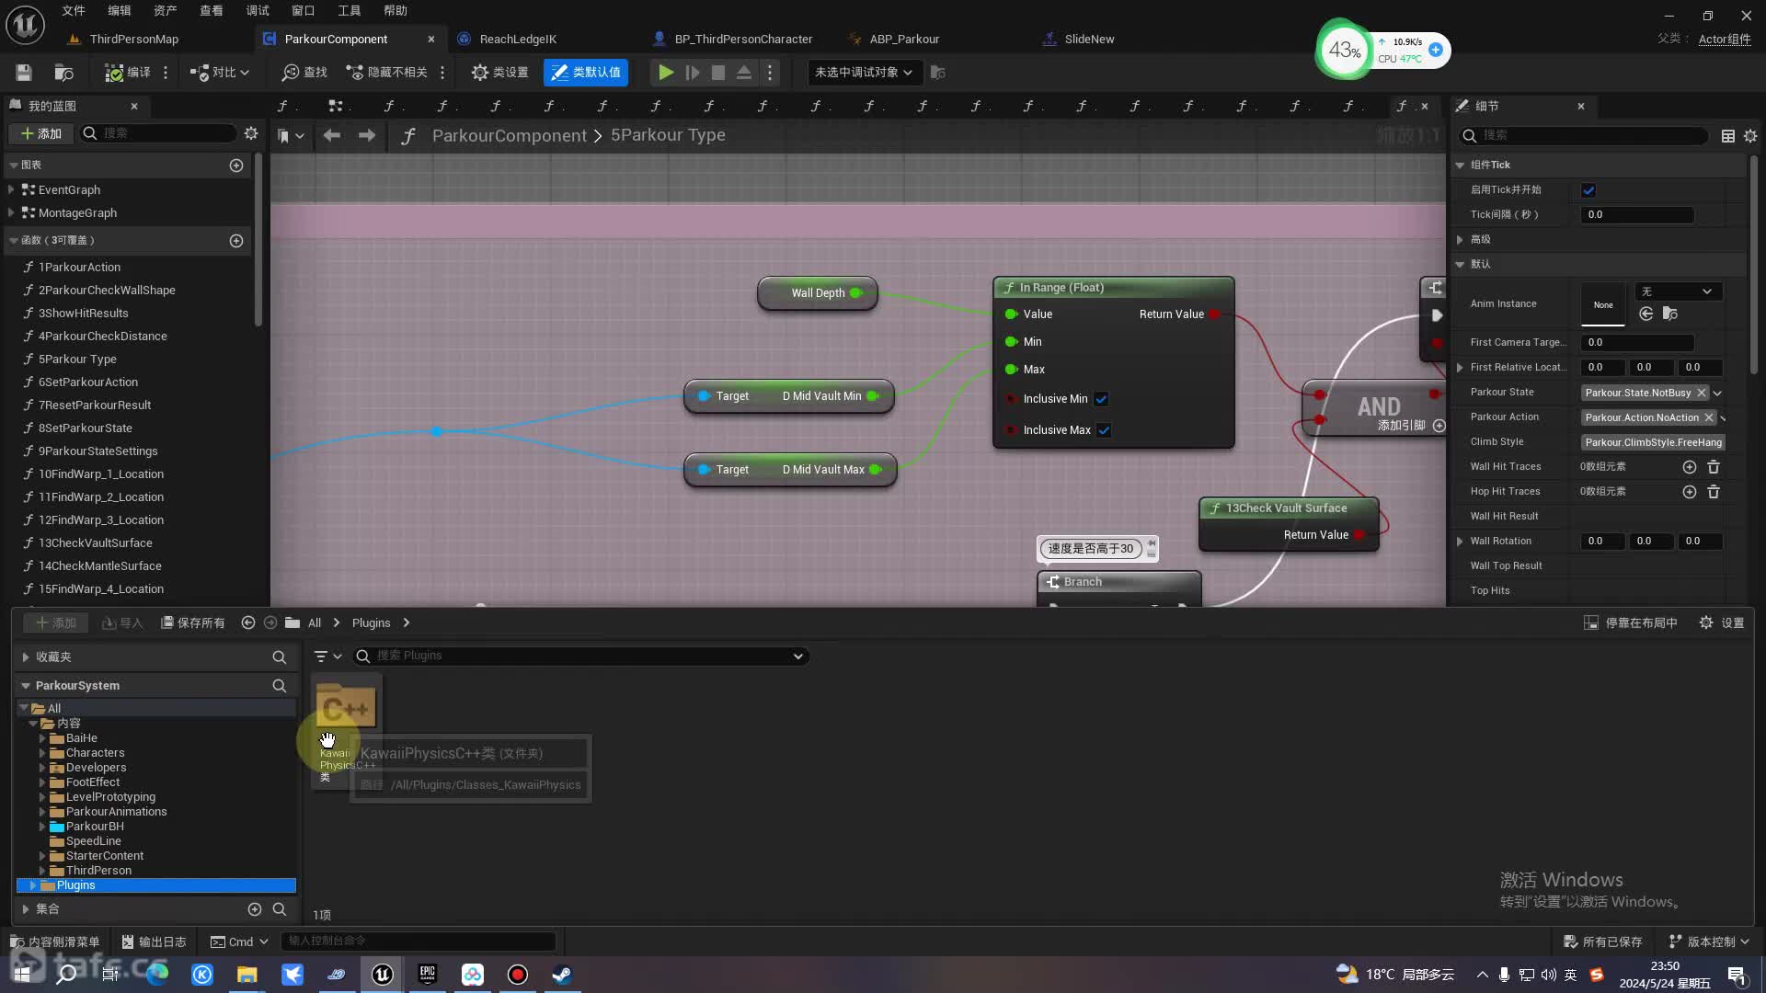
Task: Expand Wall Rotation property
Action: (x=1460, y=541)
